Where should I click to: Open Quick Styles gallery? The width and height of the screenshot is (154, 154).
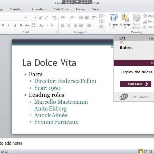[x=136, y=21]
